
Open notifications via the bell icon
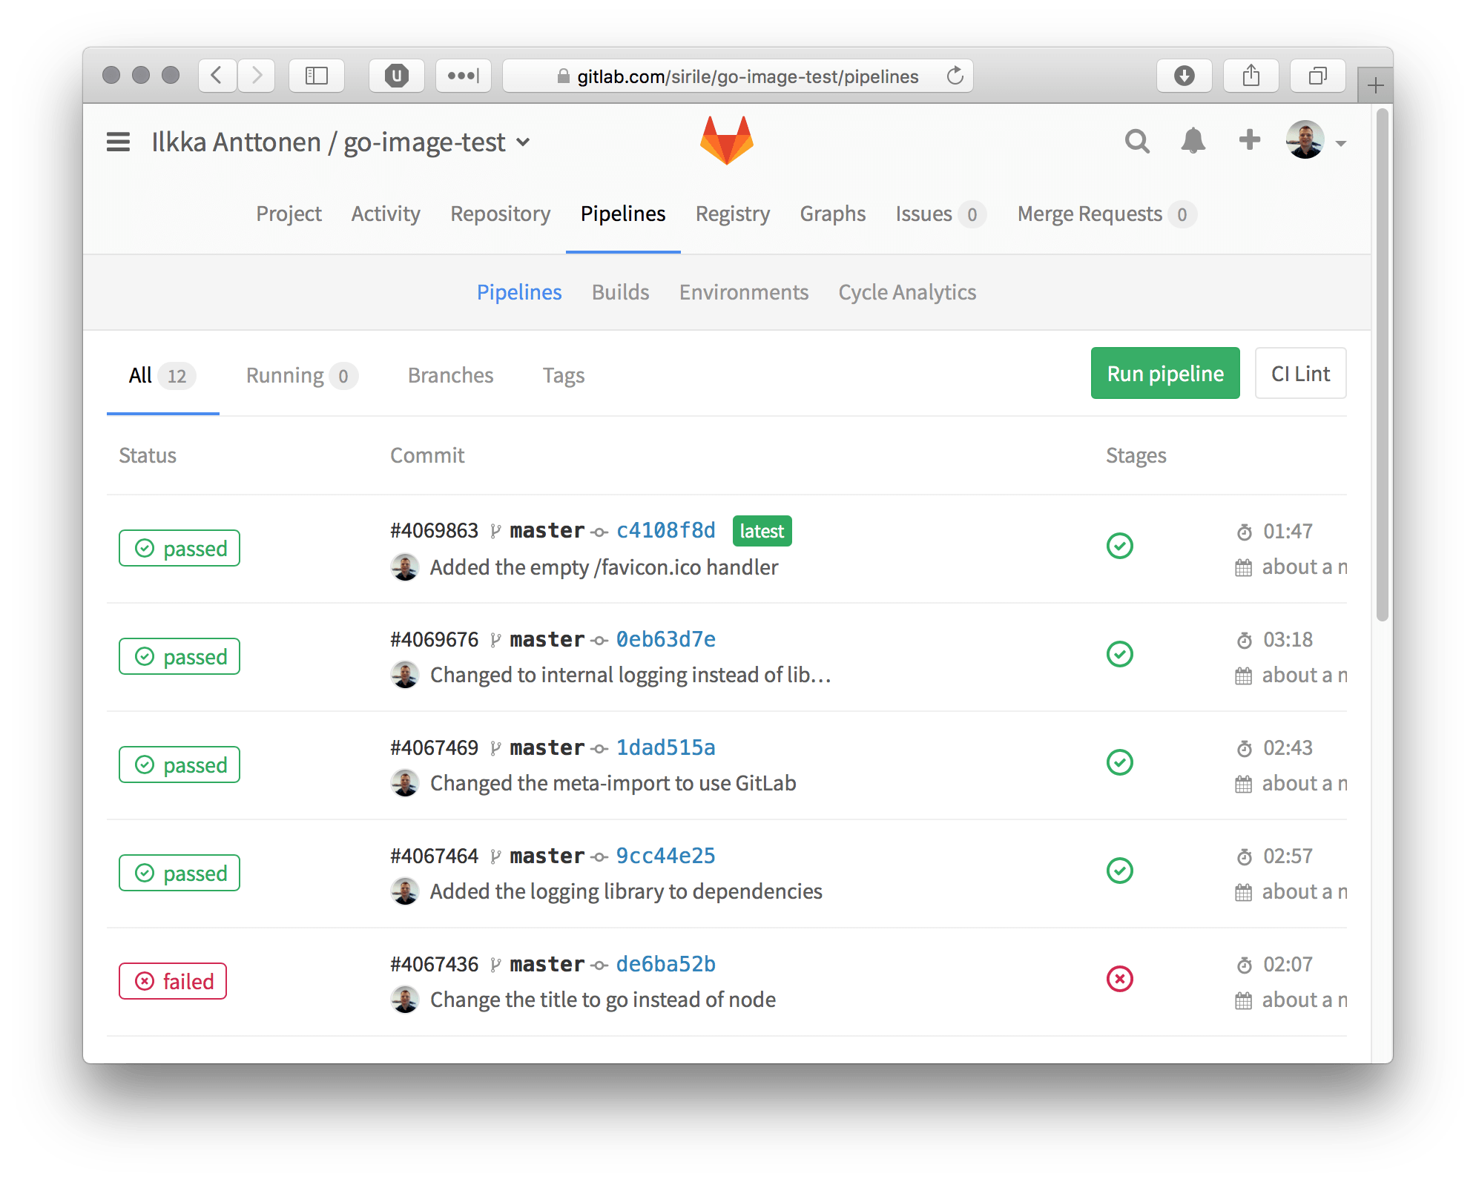[x=1193, y=139]
